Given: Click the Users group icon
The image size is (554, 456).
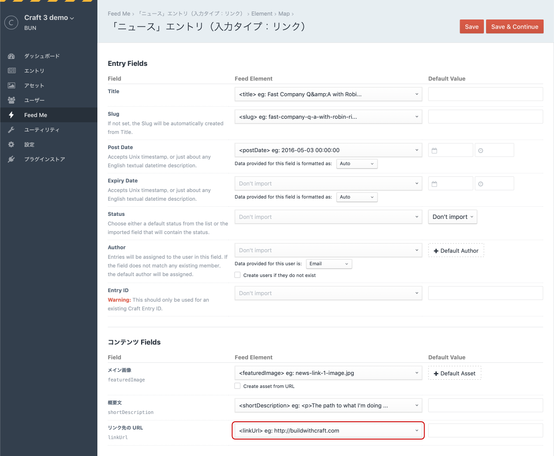Looking at the screenshot, I should tap(12, 100).
